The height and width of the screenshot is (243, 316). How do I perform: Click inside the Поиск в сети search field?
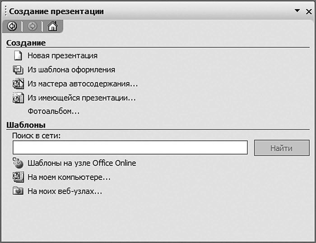click(x=130, y=147)
